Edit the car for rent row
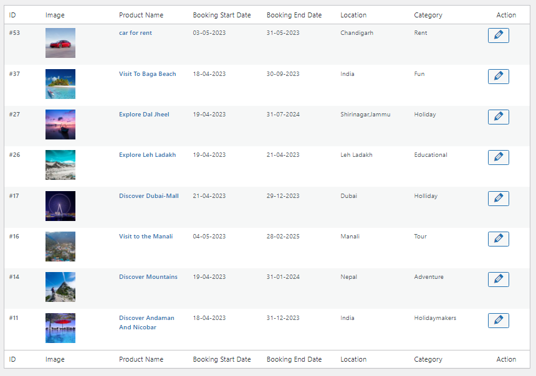Screen dimensions: 536x376 pyautogui.click(x=498, y=35)
